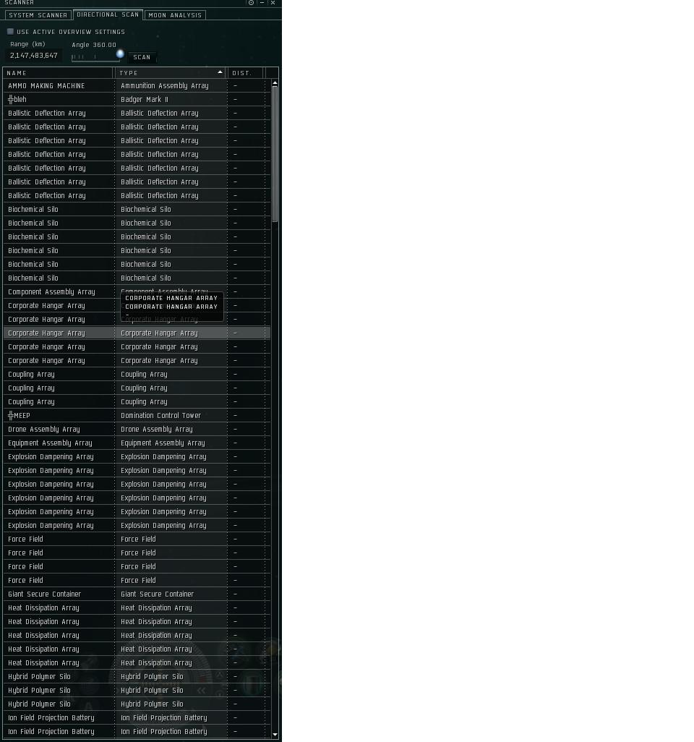This screenshot has height=742, width=694.
Task: Click the distance dash in the MEEP row
Action: pyautogui.click(x=235, y=416)
